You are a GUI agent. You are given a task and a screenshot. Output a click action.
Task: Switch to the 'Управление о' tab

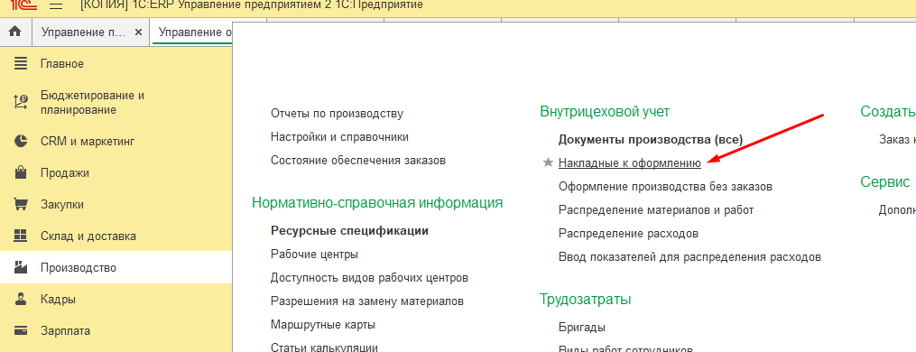point(195,32)
